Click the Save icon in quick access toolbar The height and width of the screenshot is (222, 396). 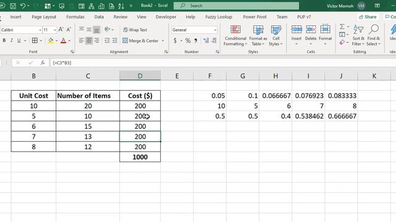pyautogui.click(x=13, y=6)
